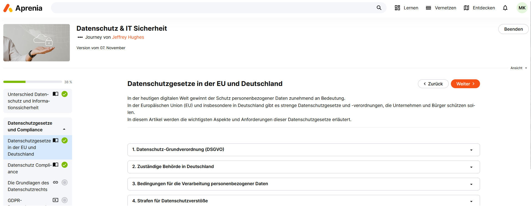Open the MK user avatar menu

tap(522, 8)
